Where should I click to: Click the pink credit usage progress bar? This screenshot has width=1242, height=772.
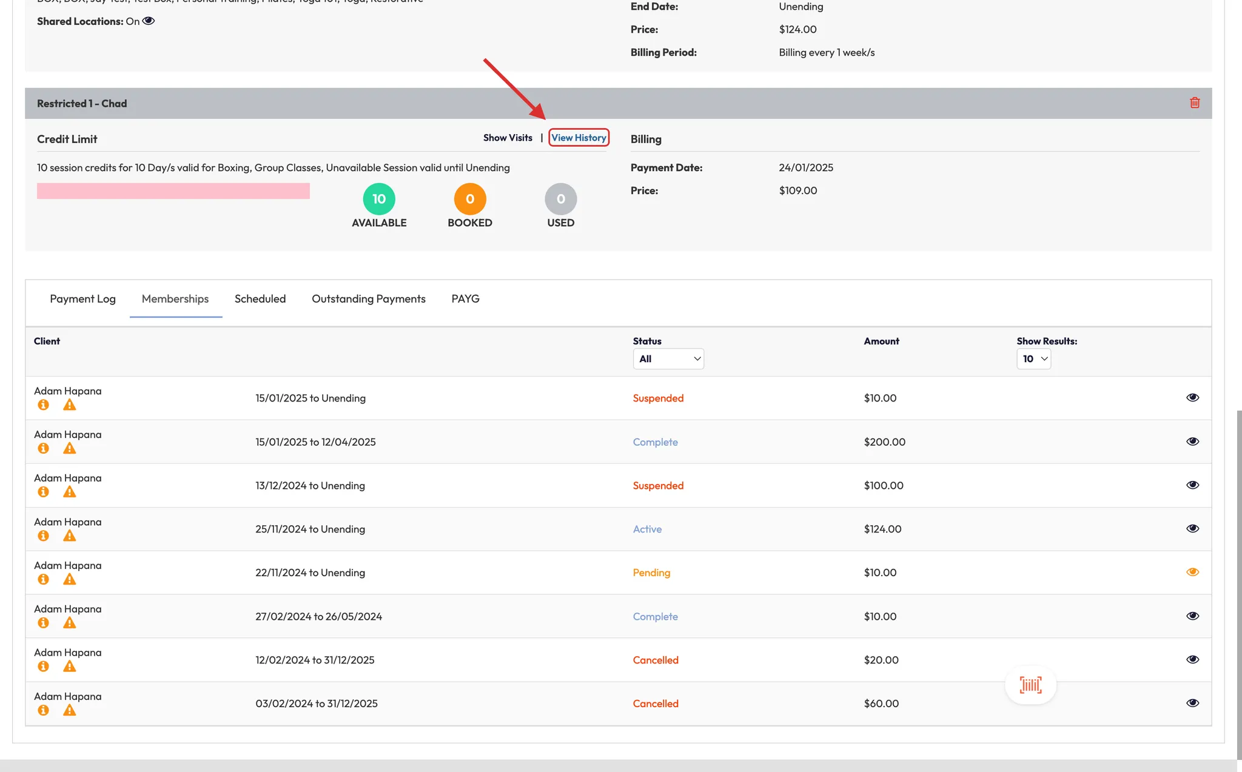coord(173,191)
